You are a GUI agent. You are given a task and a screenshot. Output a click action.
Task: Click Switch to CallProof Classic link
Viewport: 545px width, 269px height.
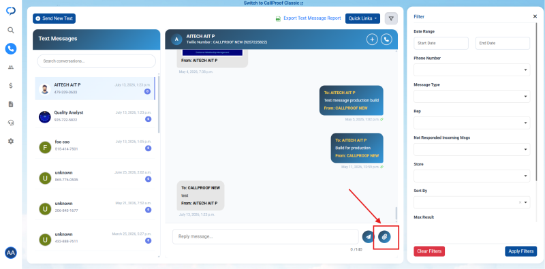coord(274,3)
